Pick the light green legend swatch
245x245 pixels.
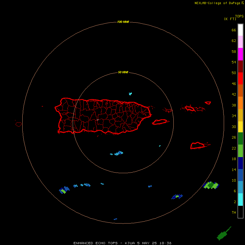pyautogui.click(x=240, y=151)
